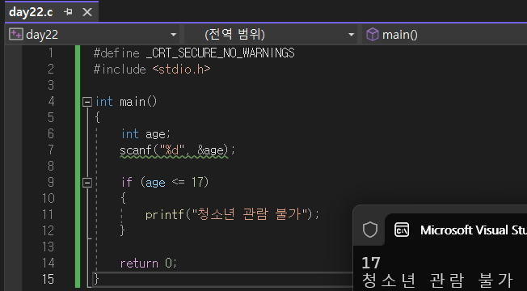Click the printf("청소년 관람 불가") statement
527x291 pixels.
232,214
